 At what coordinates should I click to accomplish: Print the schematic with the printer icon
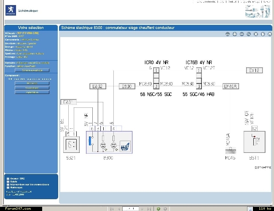click(228, 34)
